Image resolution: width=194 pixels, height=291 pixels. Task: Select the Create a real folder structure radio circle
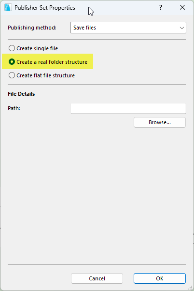click(12, 62)
